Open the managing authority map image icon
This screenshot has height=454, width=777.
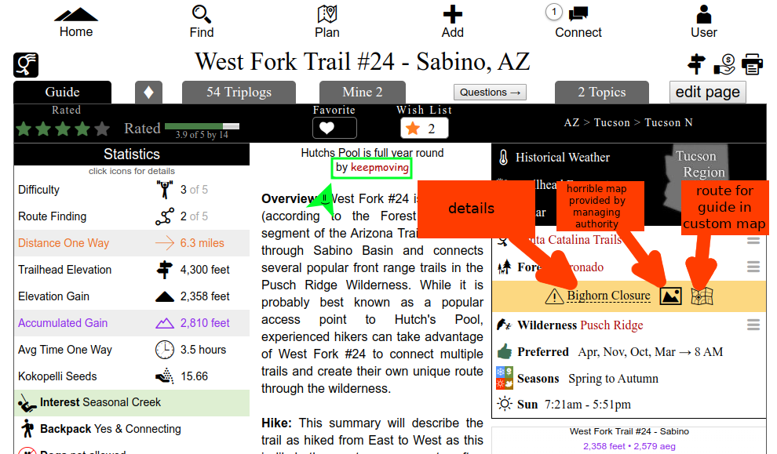670,296
